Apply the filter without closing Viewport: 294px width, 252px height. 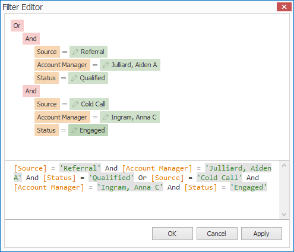[261, 234]
